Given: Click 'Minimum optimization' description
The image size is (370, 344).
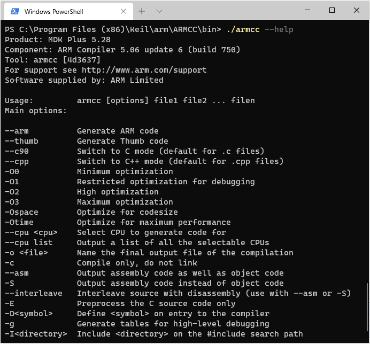Looking at the screenshot, I should click(125, 171).
